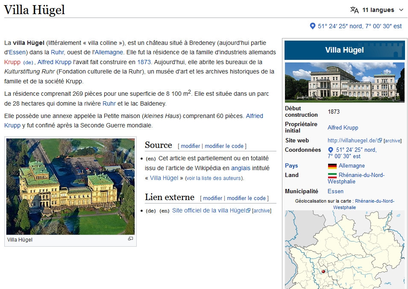Click the enlarge icon under Villa Hügel thumbnail
408x289 pixels.
point(130,239)
